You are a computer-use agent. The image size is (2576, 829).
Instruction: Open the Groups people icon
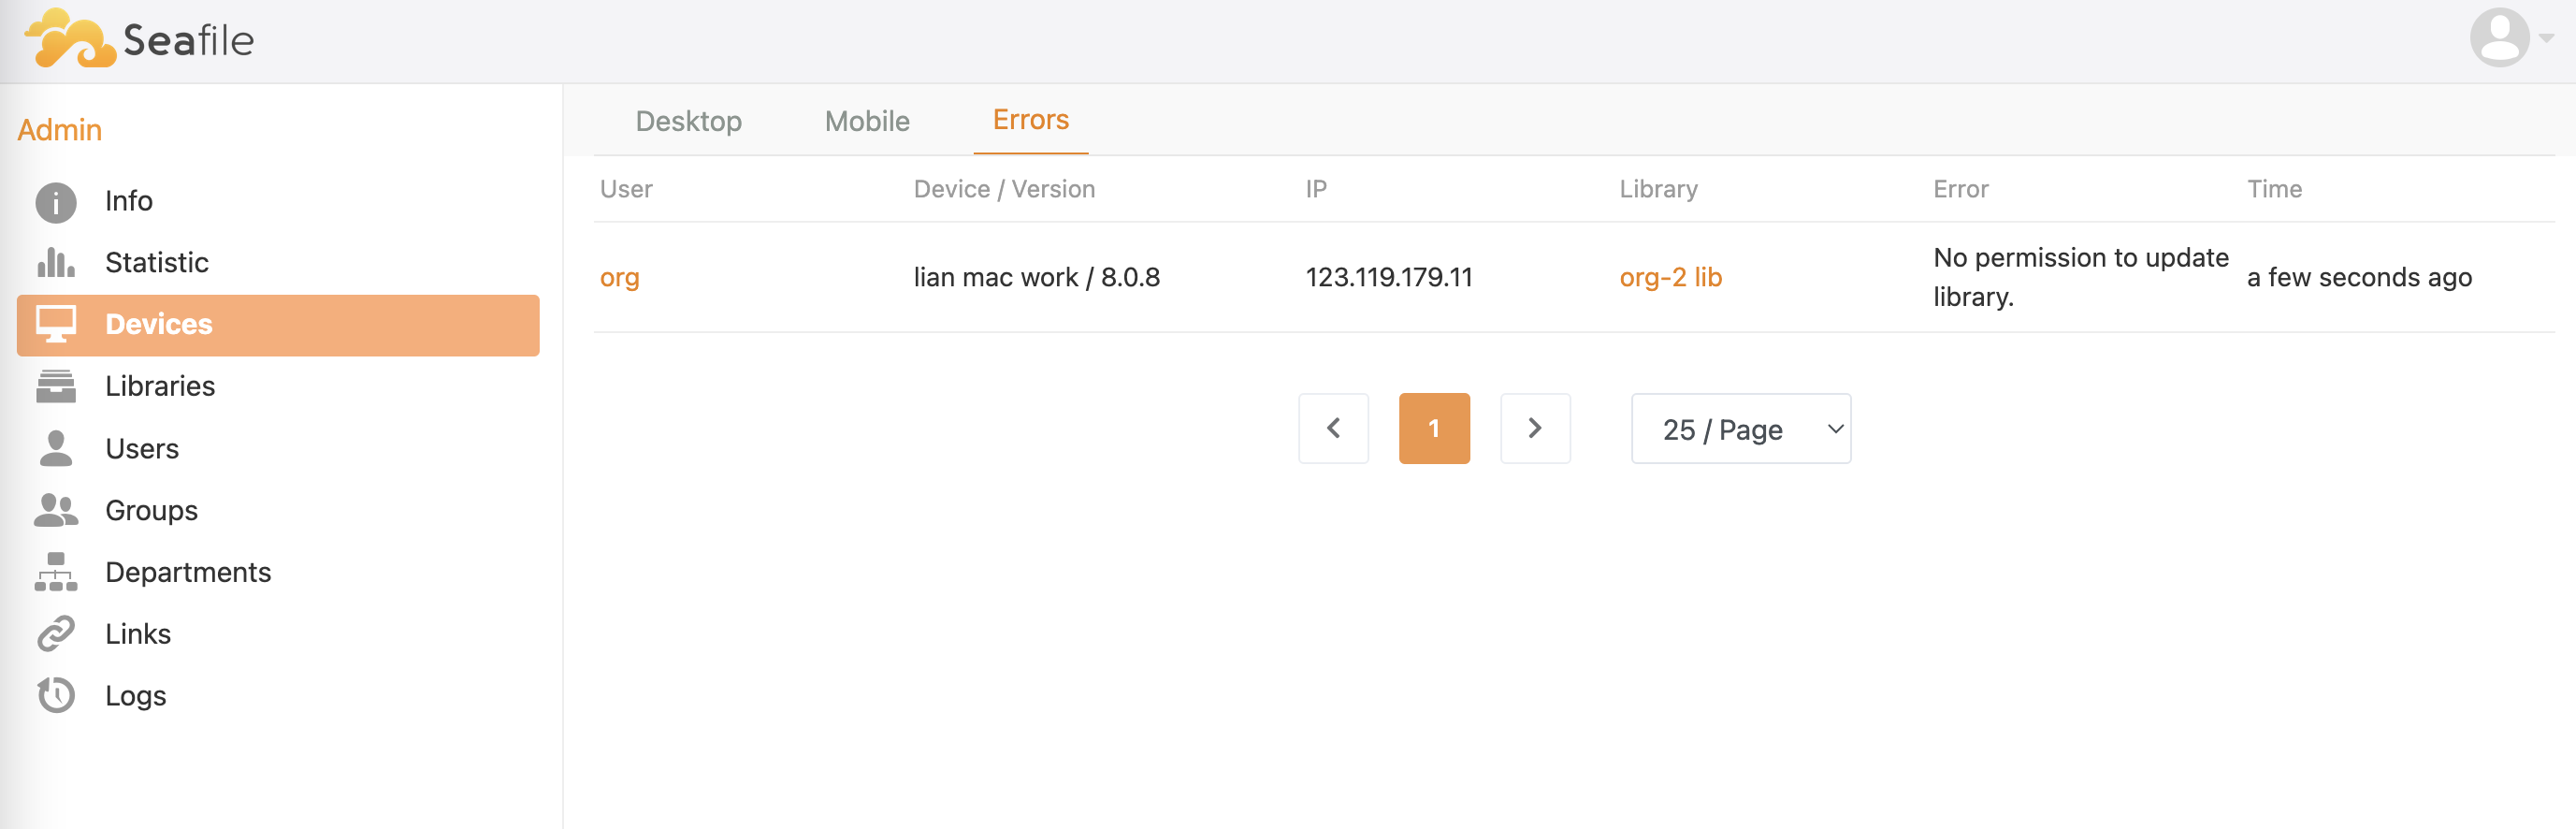56,511
